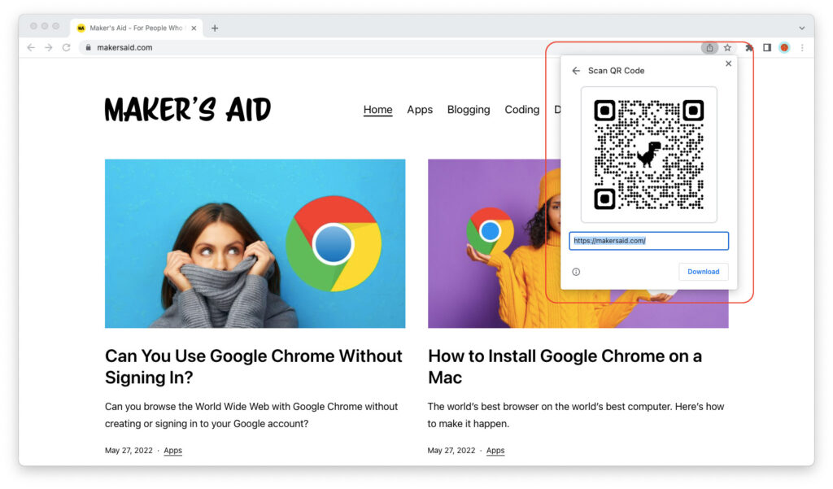Click the padlock icon in address bar
Viewport: 833px width, 489px height.
coord(88,47)
